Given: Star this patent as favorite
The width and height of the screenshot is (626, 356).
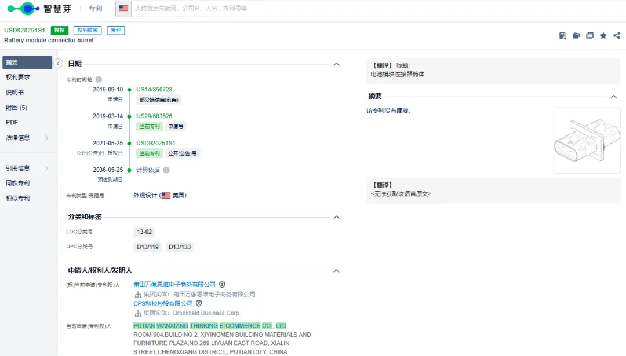Looking at the screenshot, I should pos(603,36).
